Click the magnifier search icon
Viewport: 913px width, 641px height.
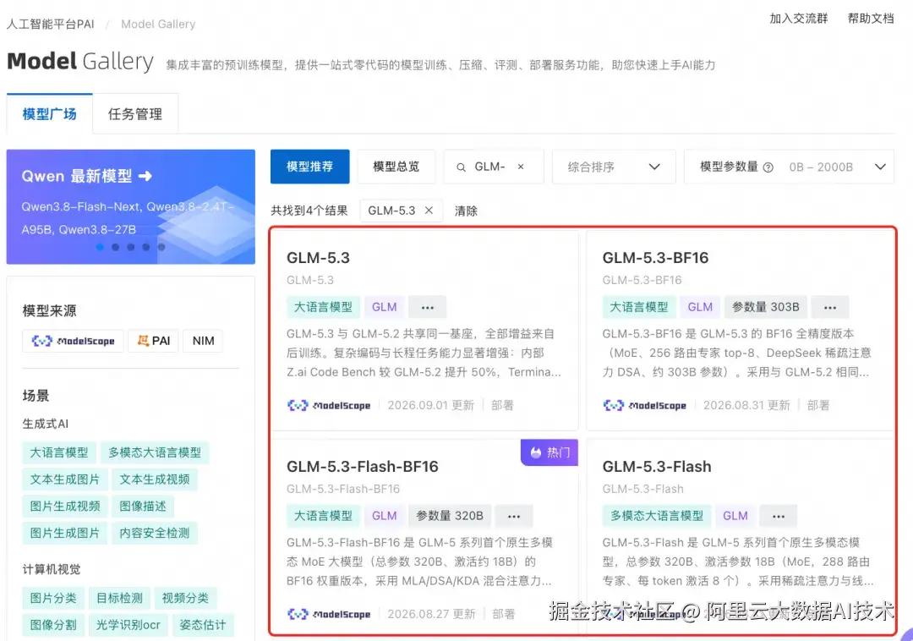coord(461,167)
